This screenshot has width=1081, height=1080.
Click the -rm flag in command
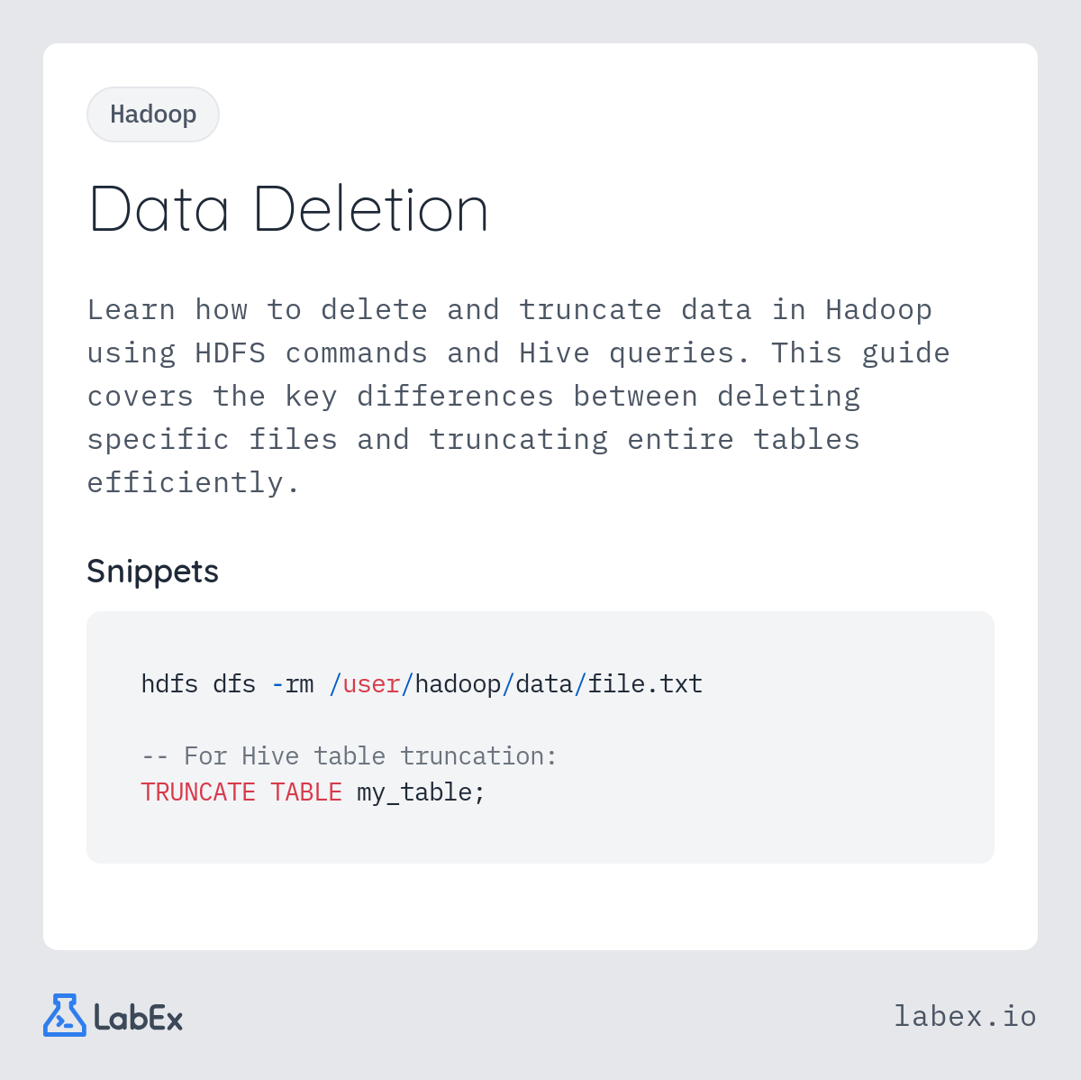pyautogui.click(x=293, y=685)
